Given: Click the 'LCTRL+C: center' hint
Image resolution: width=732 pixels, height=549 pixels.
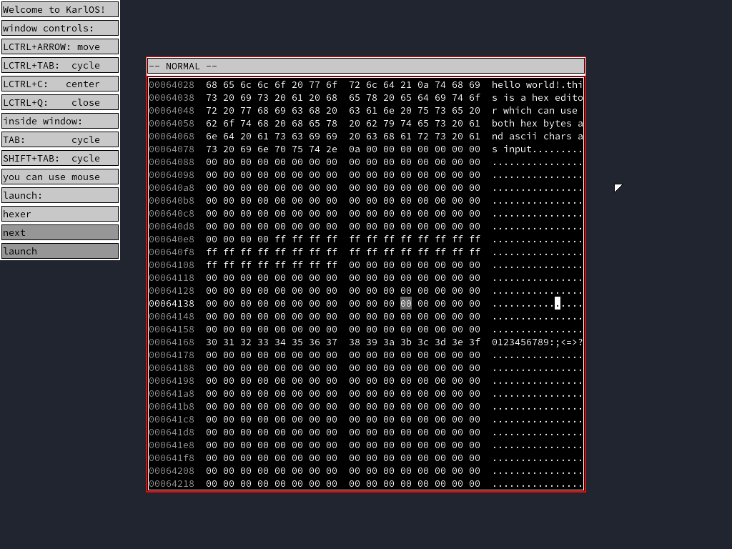Looking at the screenshot, I should coord(60,84).
